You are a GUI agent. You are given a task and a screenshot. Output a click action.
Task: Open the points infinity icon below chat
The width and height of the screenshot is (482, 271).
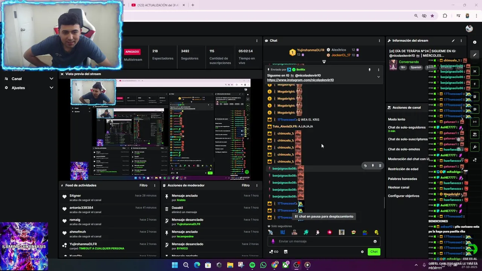pos(274,252)
